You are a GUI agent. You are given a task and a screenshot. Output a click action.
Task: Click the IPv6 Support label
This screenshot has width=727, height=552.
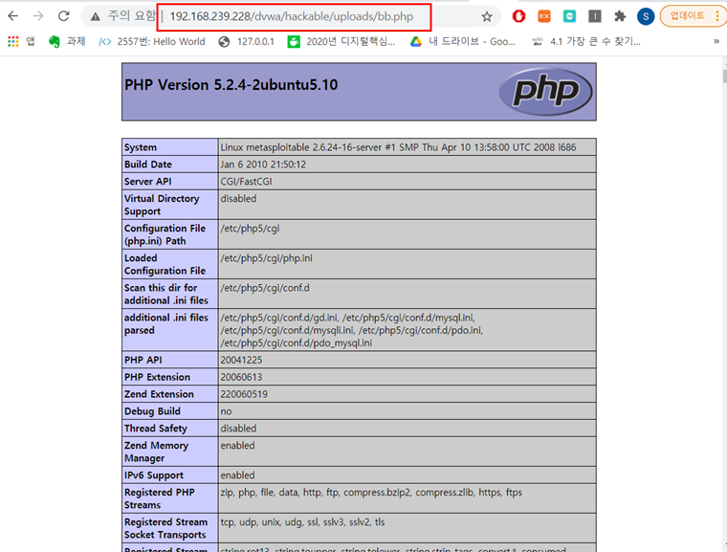pos(153,475)
